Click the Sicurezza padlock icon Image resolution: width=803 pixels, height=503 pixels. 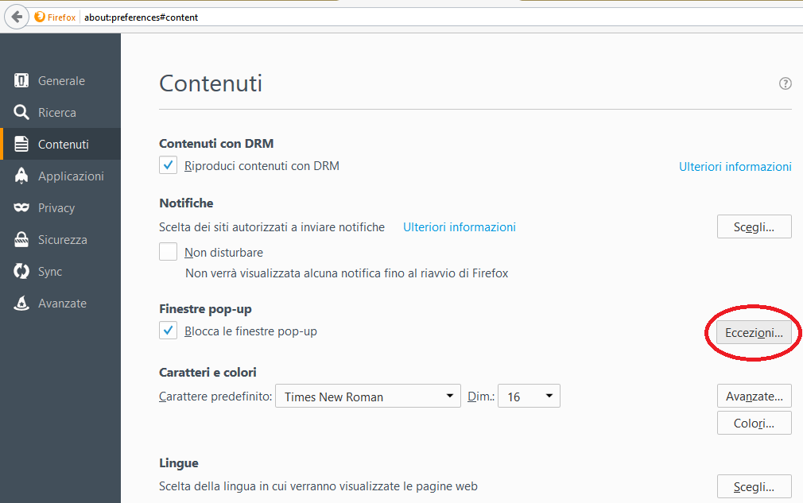(x=21, y=239)
